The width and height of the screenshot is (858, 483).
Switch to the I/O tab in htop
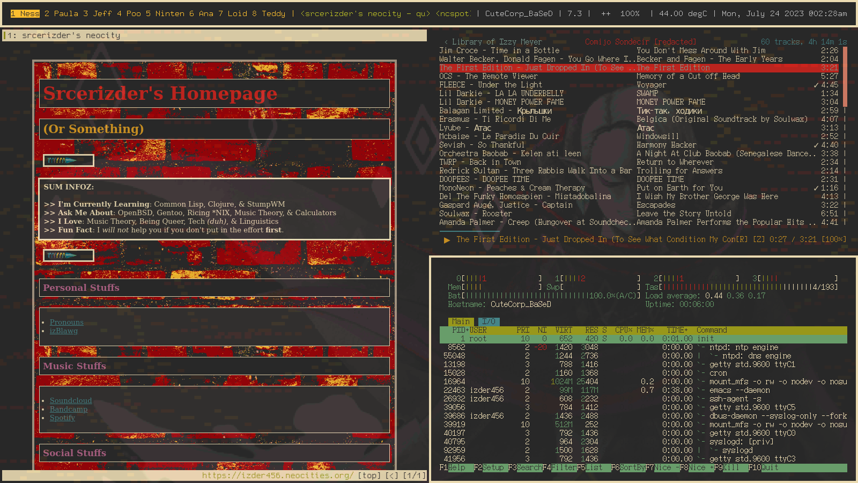pos(489,321)
